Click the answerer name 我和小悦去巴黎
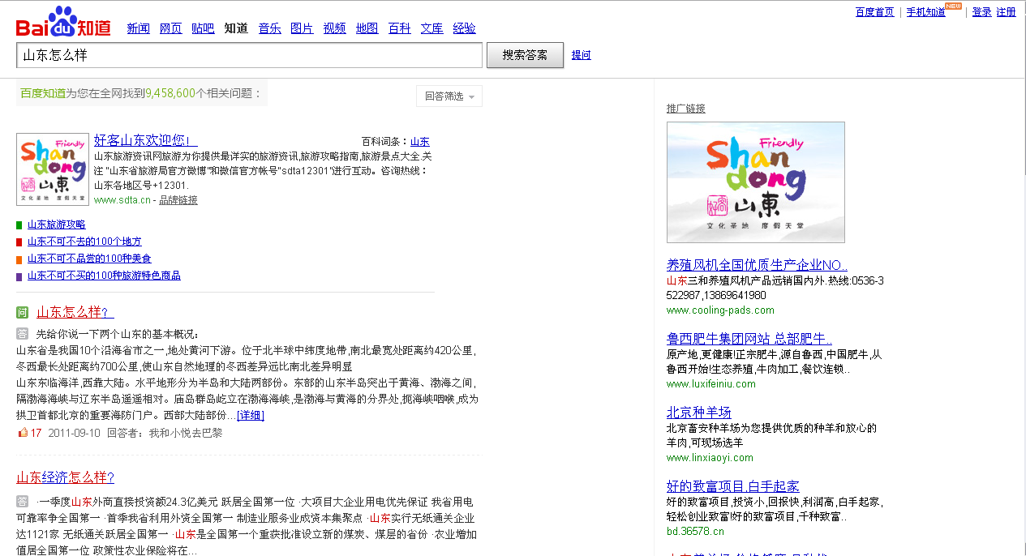 (x=185, y=433)
